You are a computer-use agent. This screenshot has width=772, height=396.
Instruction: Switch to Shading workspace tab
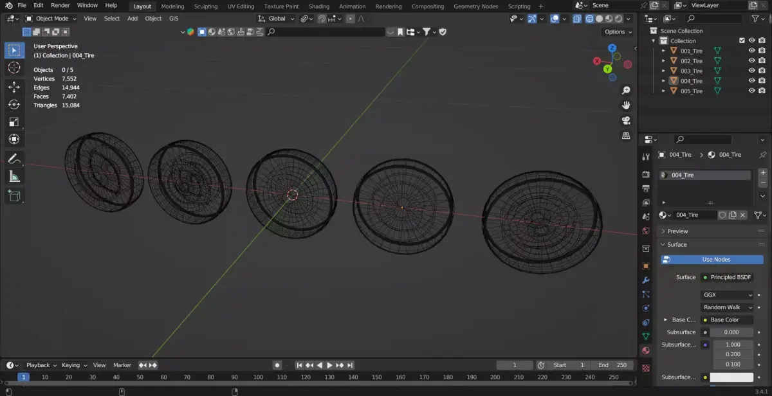click(x=318, y=6)
